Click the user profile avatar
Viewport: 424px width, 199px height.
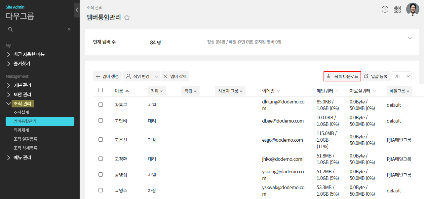412,9
